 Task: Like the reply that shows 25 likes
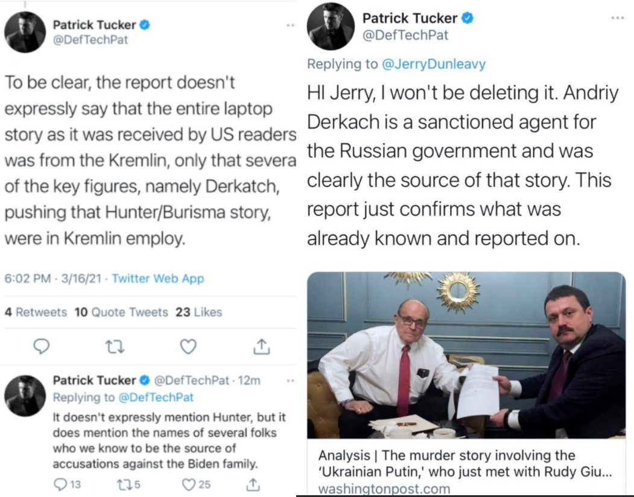[196, 484]
